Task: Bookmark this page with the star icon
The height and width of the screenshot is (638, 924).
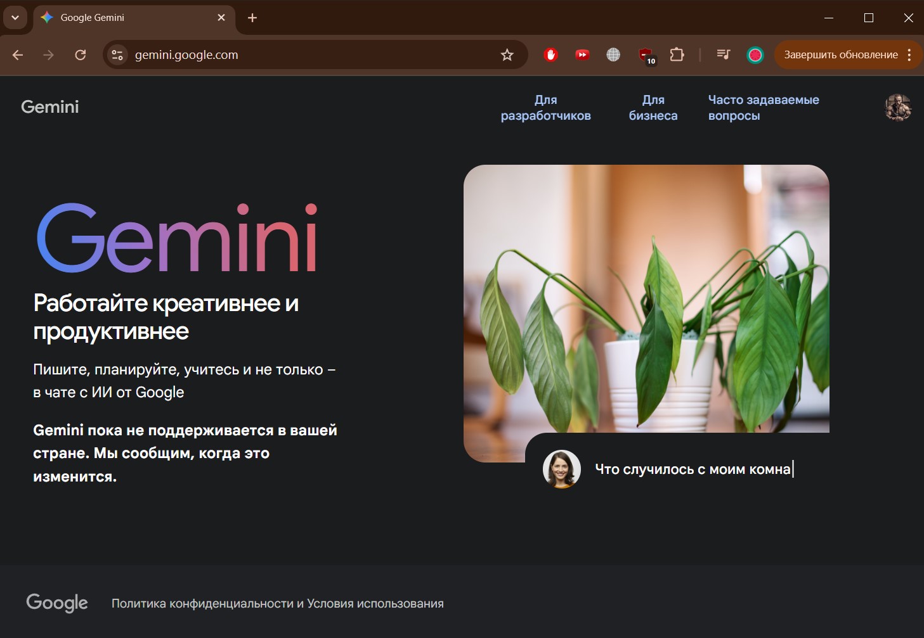Action: coord(507,55)
